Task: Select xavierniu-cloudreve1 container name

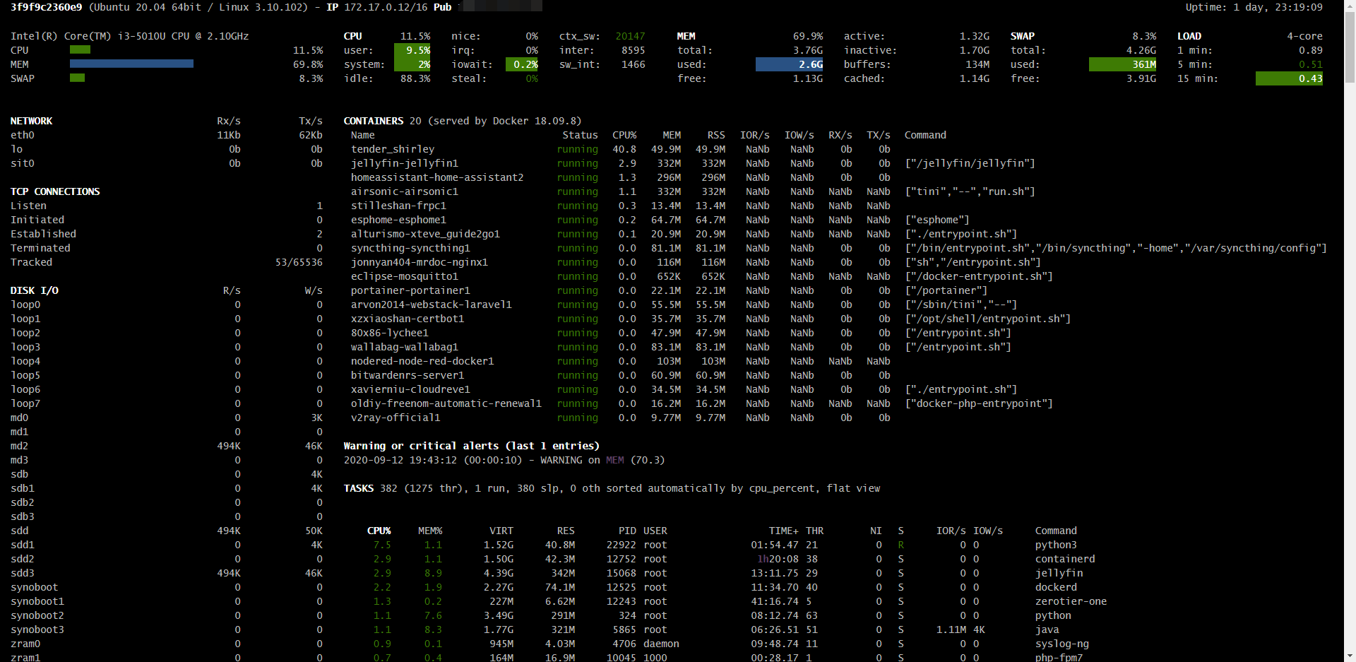Action: [410, 389]
